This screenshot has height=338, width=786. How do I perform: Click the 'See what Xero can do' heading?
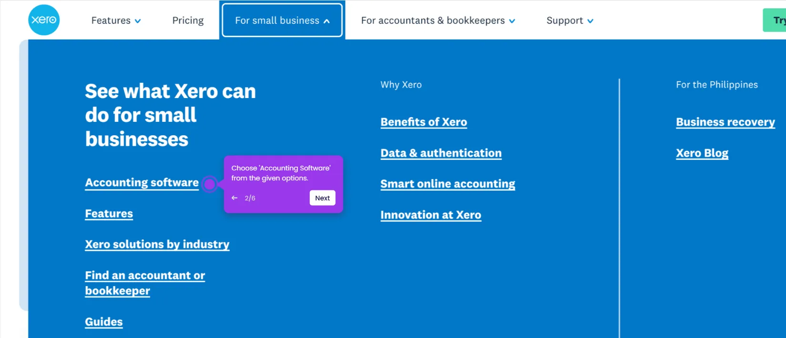[170, 115]
